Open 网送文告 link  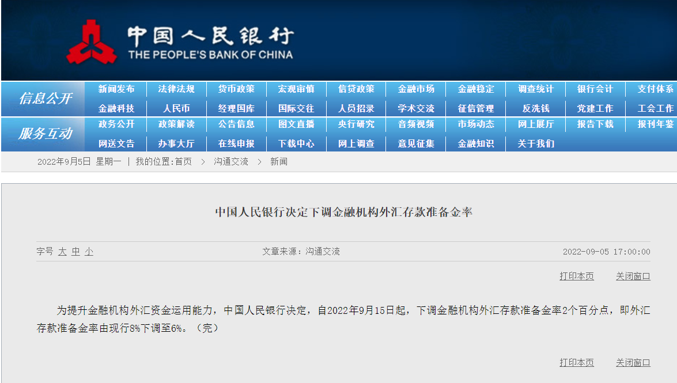tap(116, 143)
